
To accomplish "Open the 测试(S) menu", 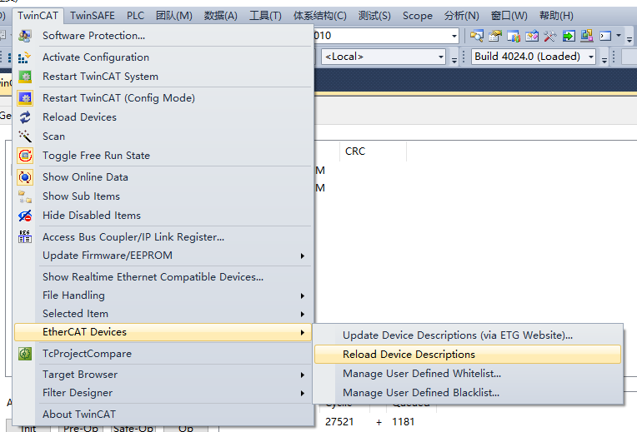I will (374, 16).
